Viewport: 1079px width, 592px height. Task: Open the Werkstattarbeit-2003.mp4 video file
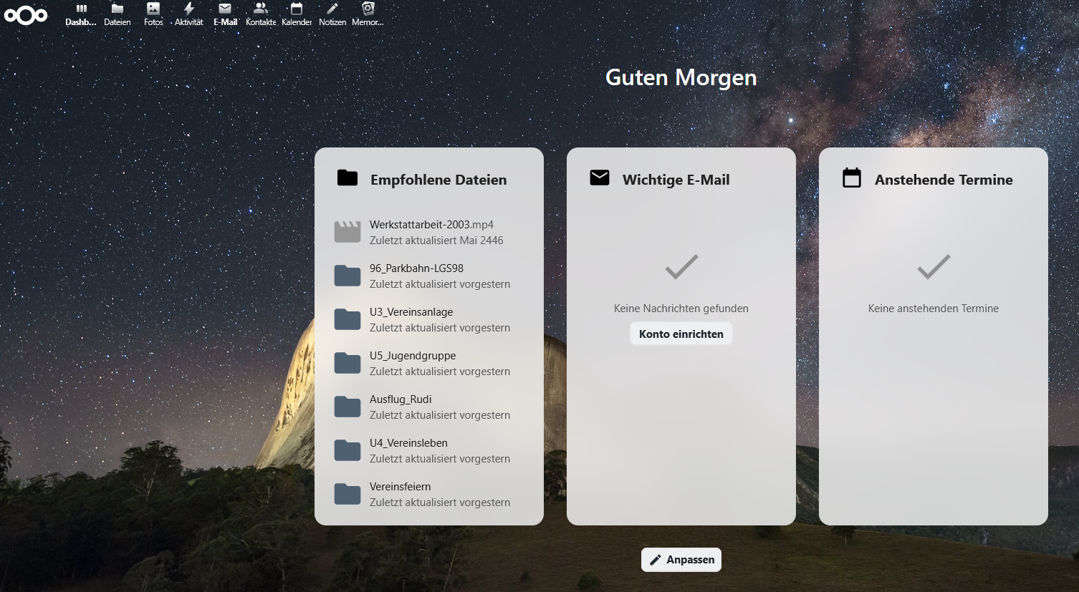(430, 232)
